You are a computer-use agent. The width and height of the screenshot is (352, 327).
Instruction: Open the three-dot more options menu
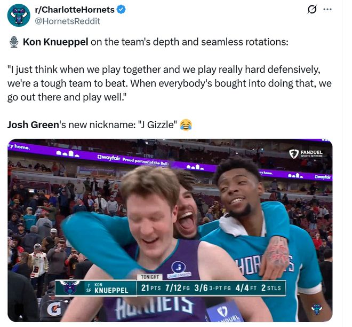327,10
